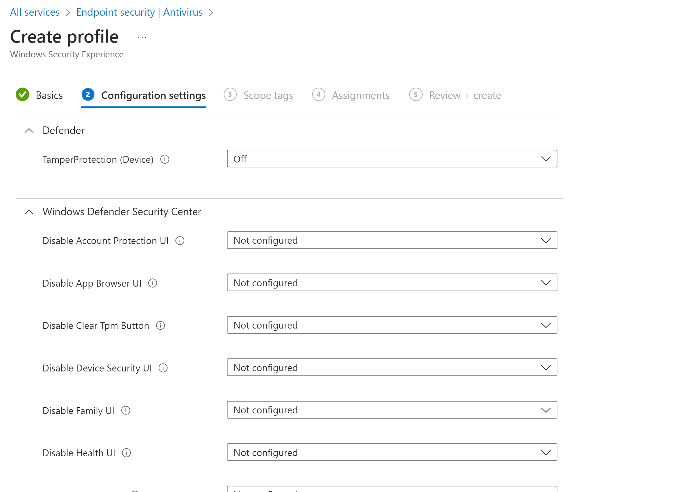Click the info icon next to Disable Family UI
Screen dimensions: 683x492
(126, 410)
